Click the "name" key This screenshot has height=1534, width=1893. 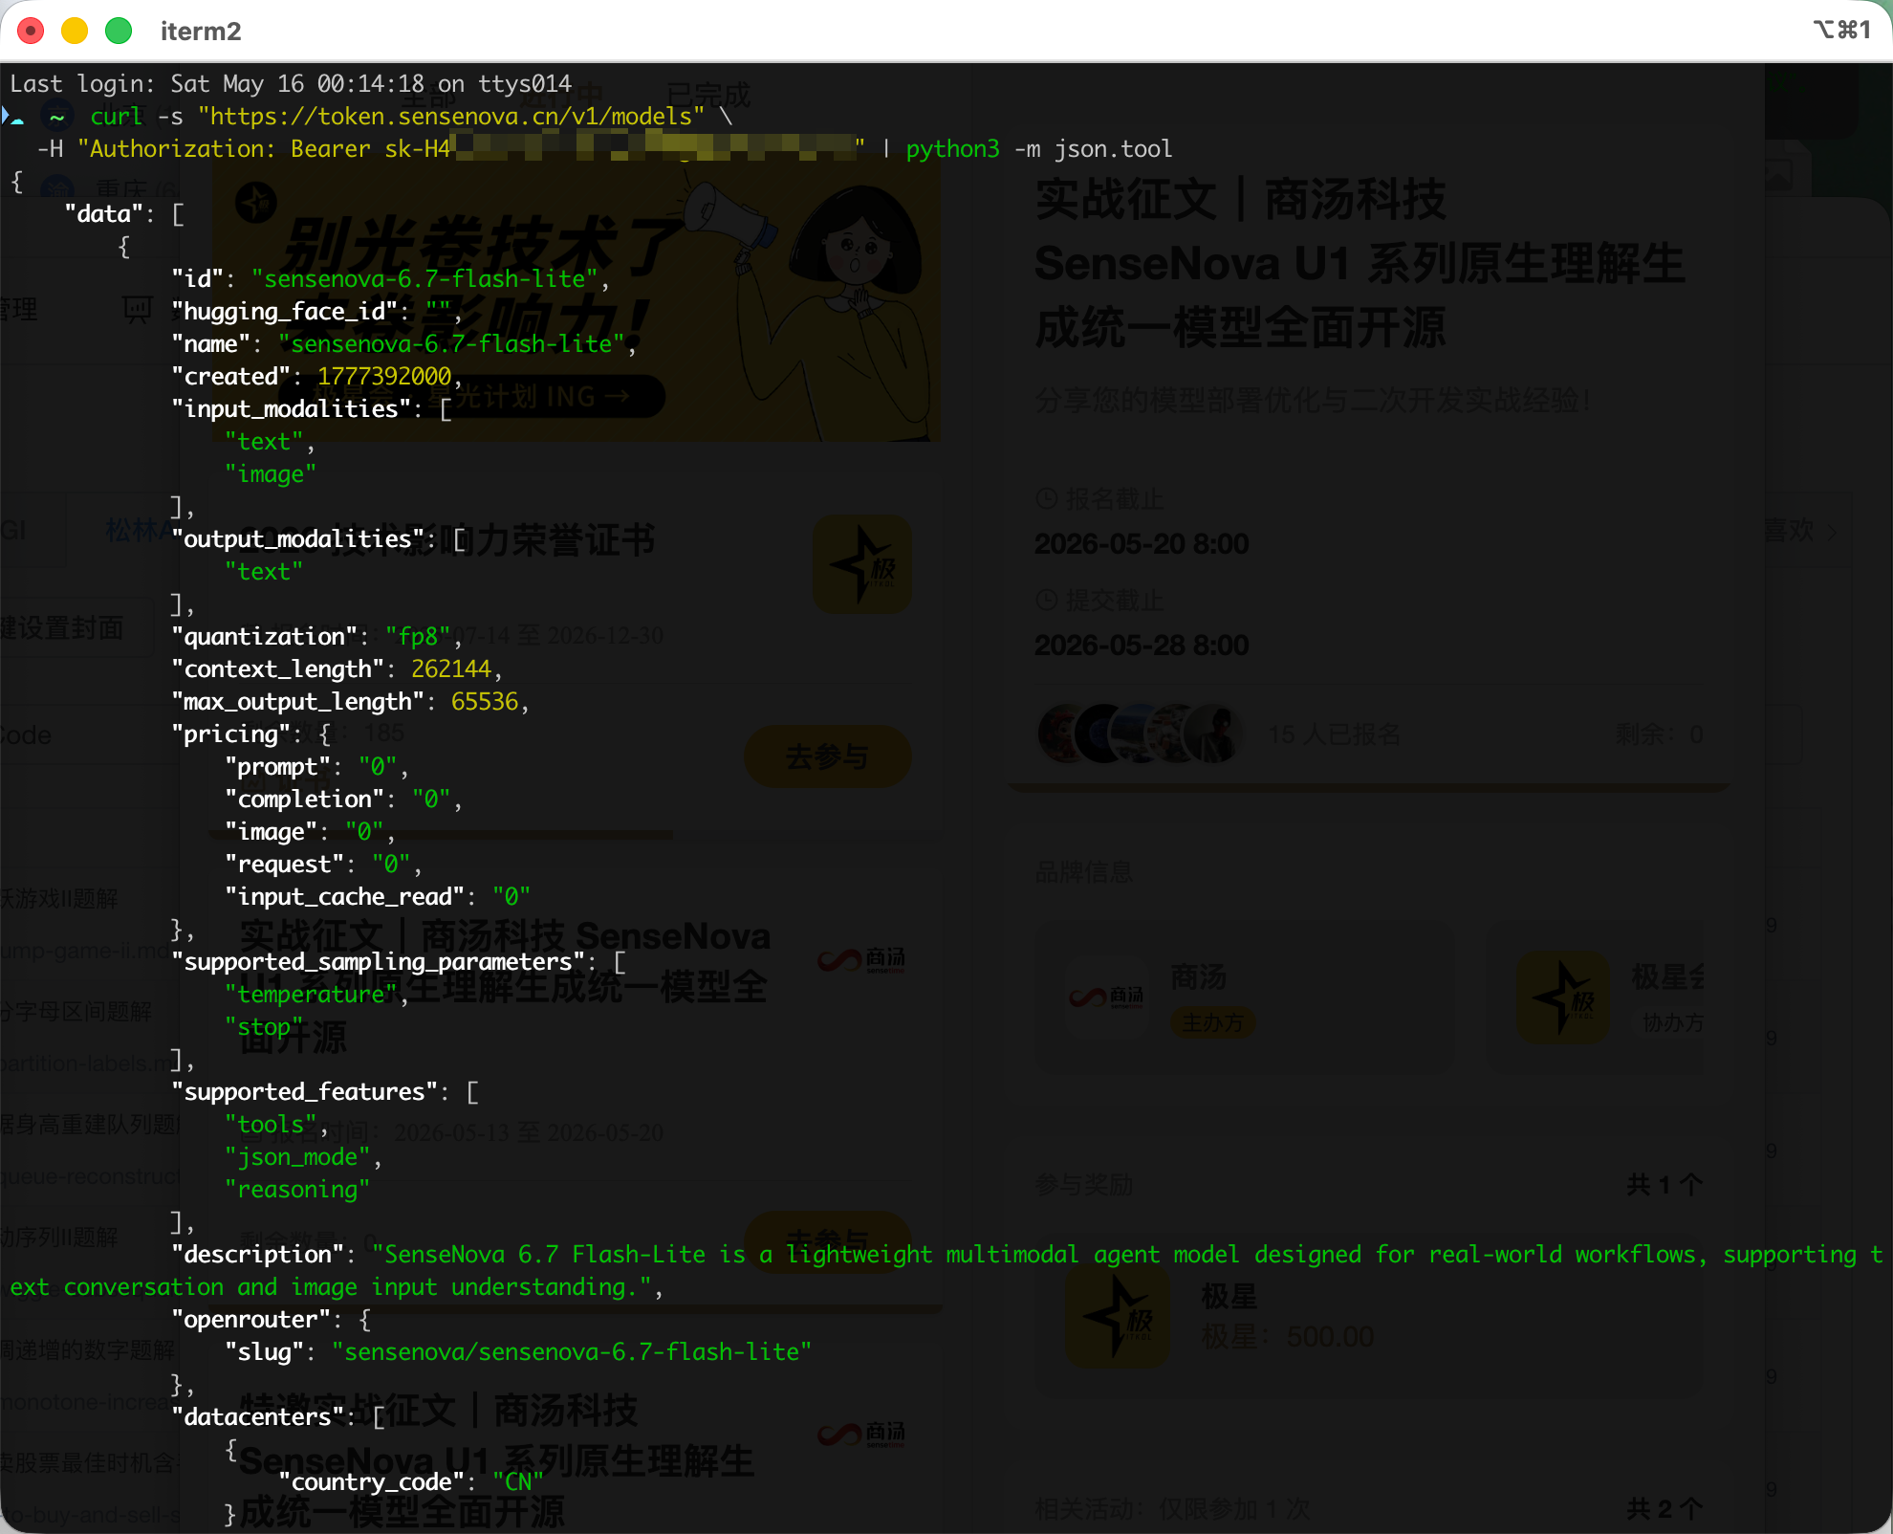pyautogui.click(x=210, y=344)
